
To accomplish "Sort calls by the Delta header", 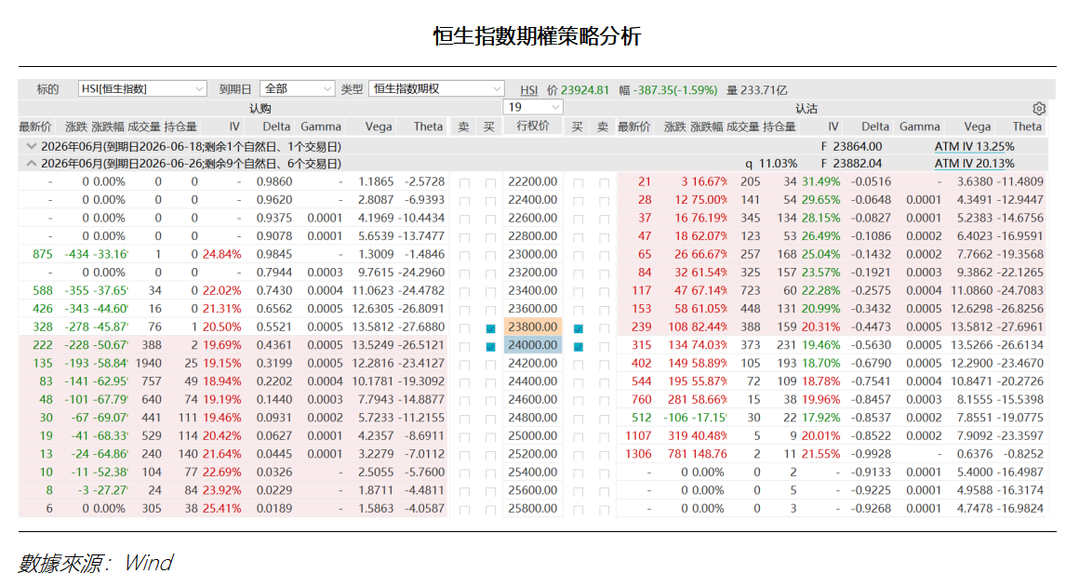I will (x=276, y=127).
